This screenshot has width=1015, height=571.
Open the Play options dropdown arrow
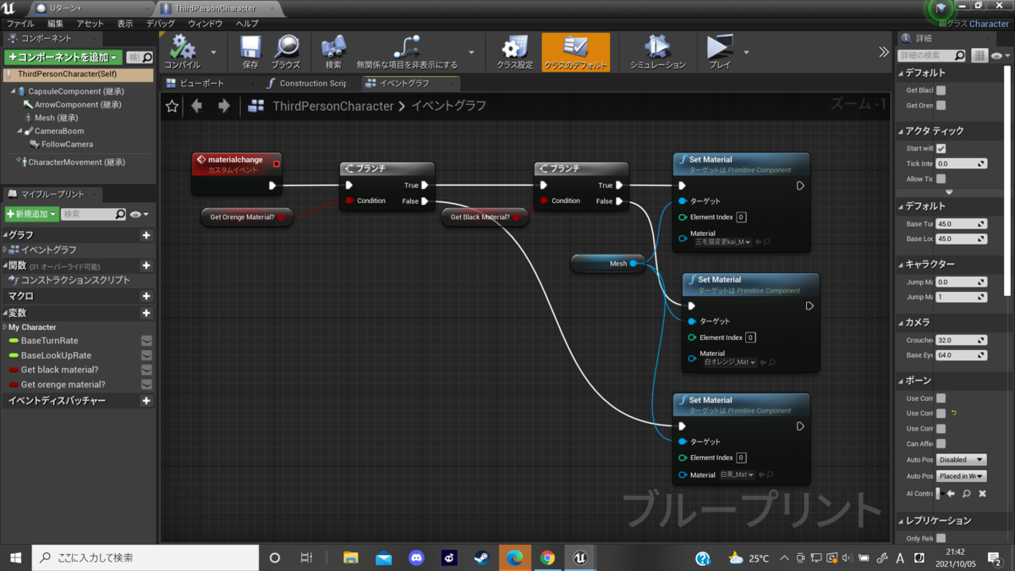point(746,52)
